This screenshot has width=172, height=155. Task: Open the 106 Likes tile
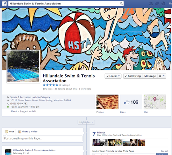pyautogui.click(x=131, y=102)
